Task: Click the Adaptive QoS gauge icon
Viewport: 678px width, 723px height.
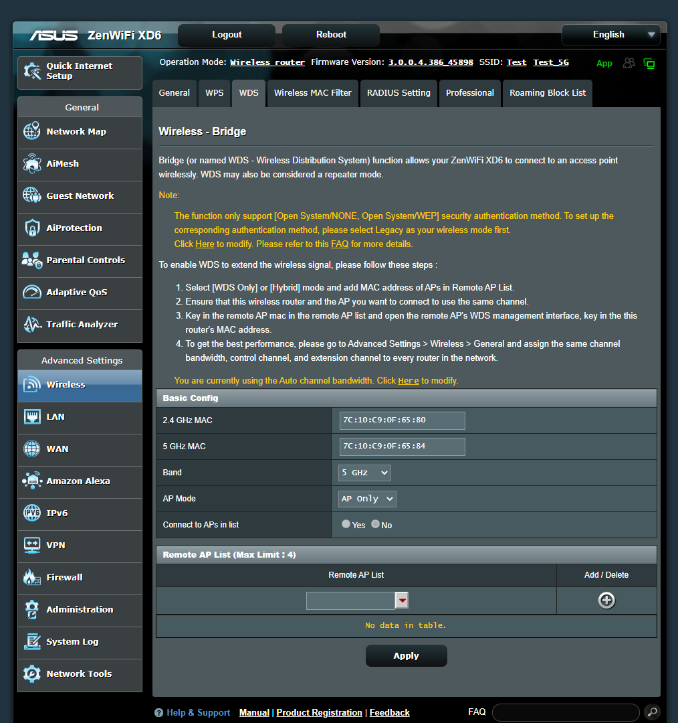Action: (x=32, y=292)
